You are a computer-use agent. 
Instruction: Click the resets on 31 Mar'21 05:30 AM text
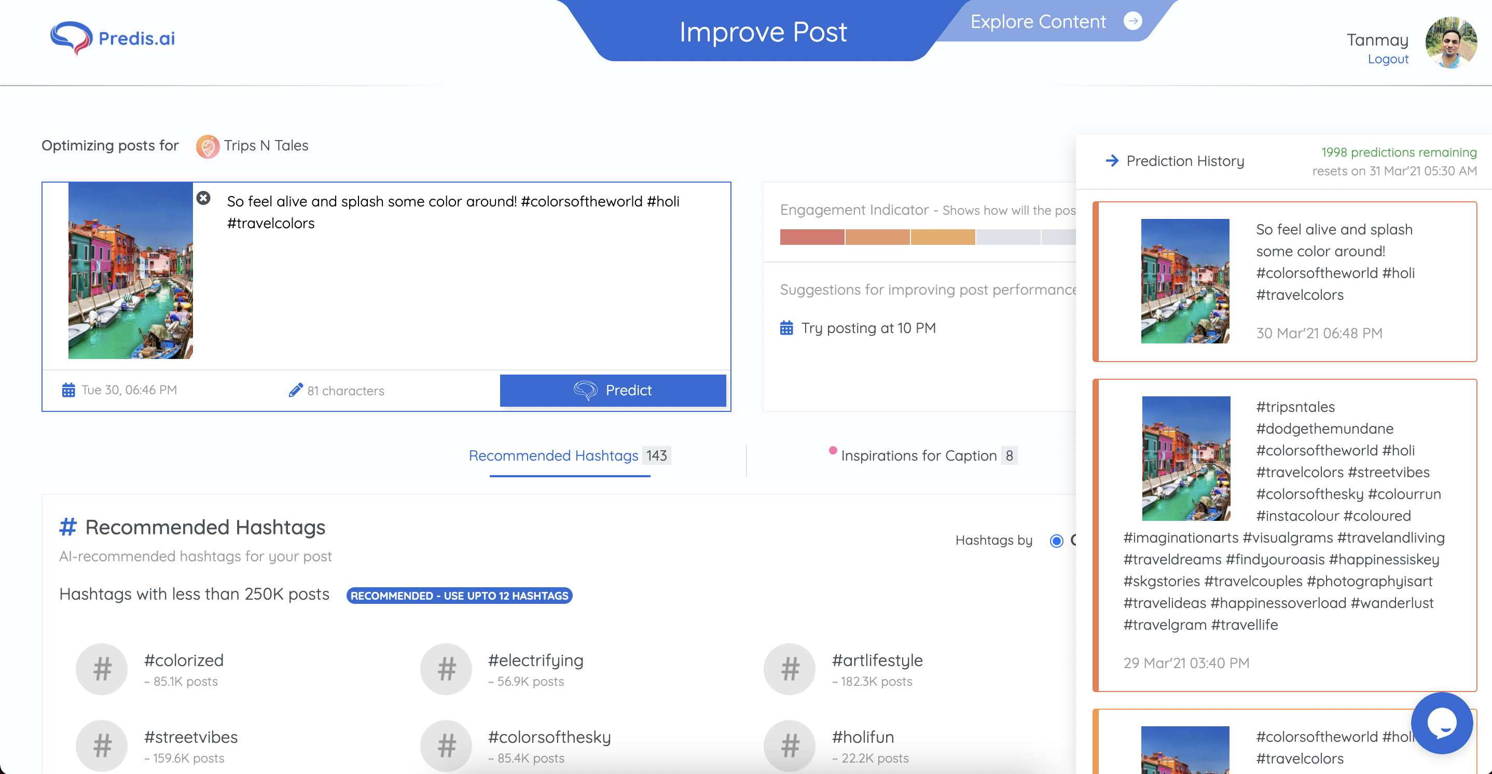click(1394, 171)
